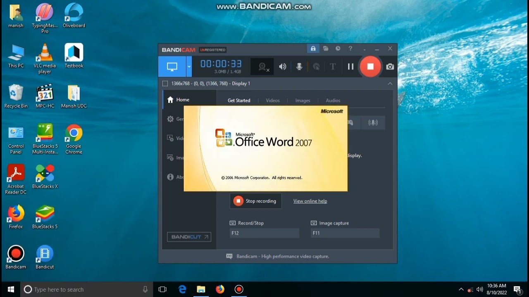Stop recording with the red button
This screenshot has height=297, width=529.
(x=370, y=66)
